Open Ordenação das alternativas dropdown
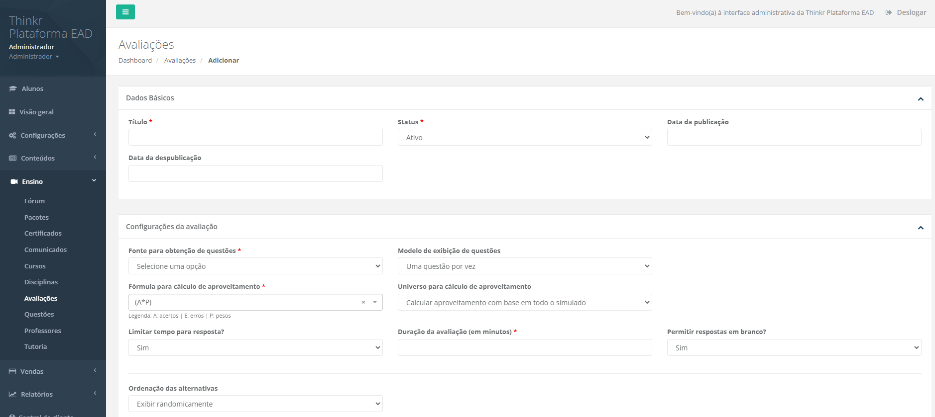The height and width of the screenshot is (417, 935). pos(255,404)
